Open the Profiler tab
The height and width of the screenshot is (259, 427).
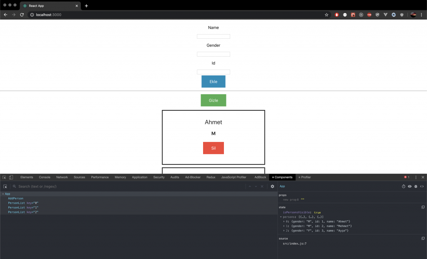pyautogui.click(x=305, y=177)
